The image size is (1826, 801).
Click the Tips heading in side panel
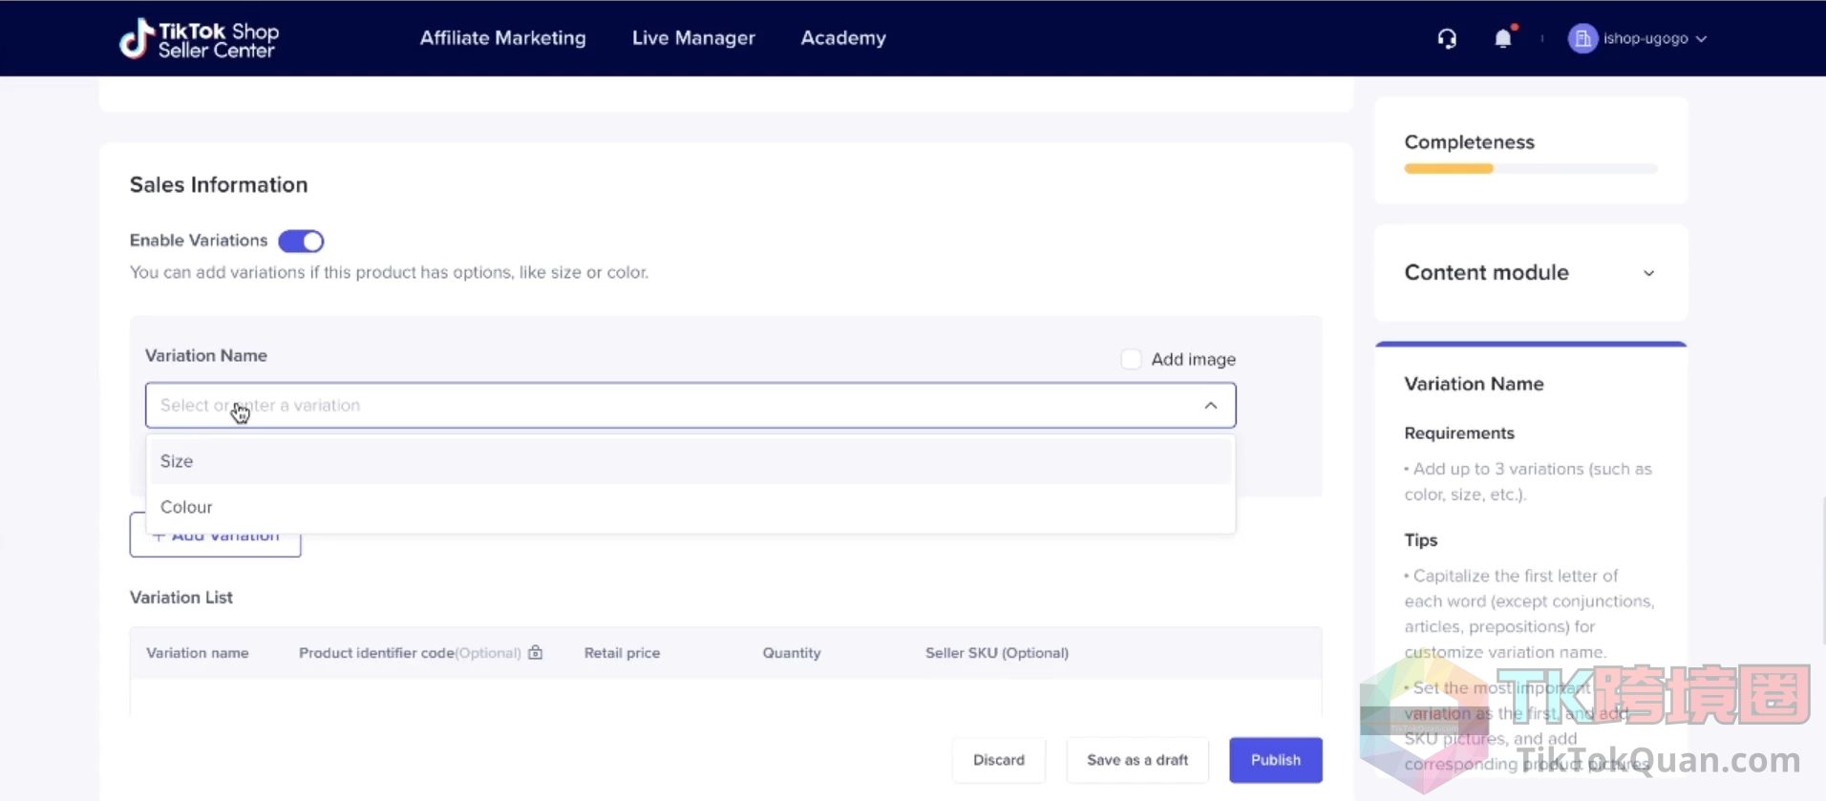click(x=1421, y=540)
